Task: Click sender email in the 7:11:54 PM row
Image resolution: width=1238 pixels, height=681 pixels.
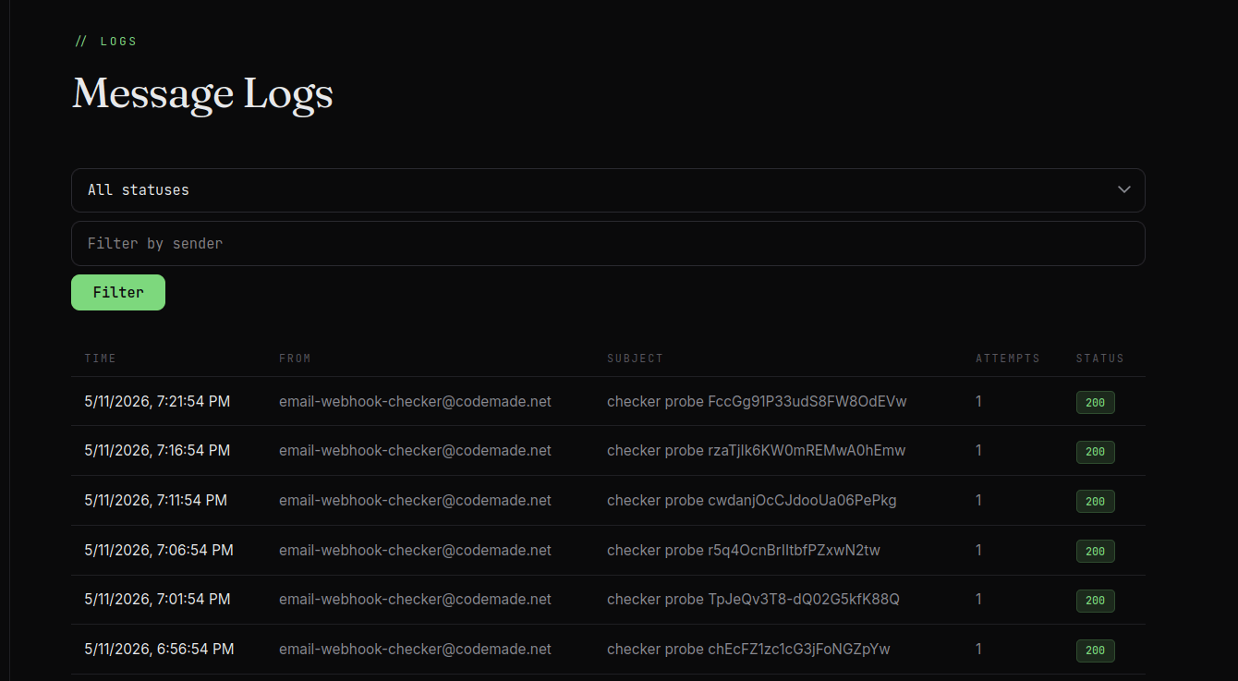Action: (x=415, y=501)
